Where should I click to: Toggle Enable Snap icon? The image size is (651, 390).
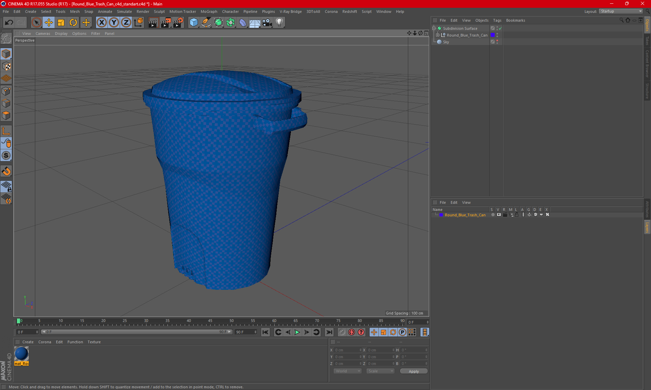pyautogui.click(x=6, y=171)
